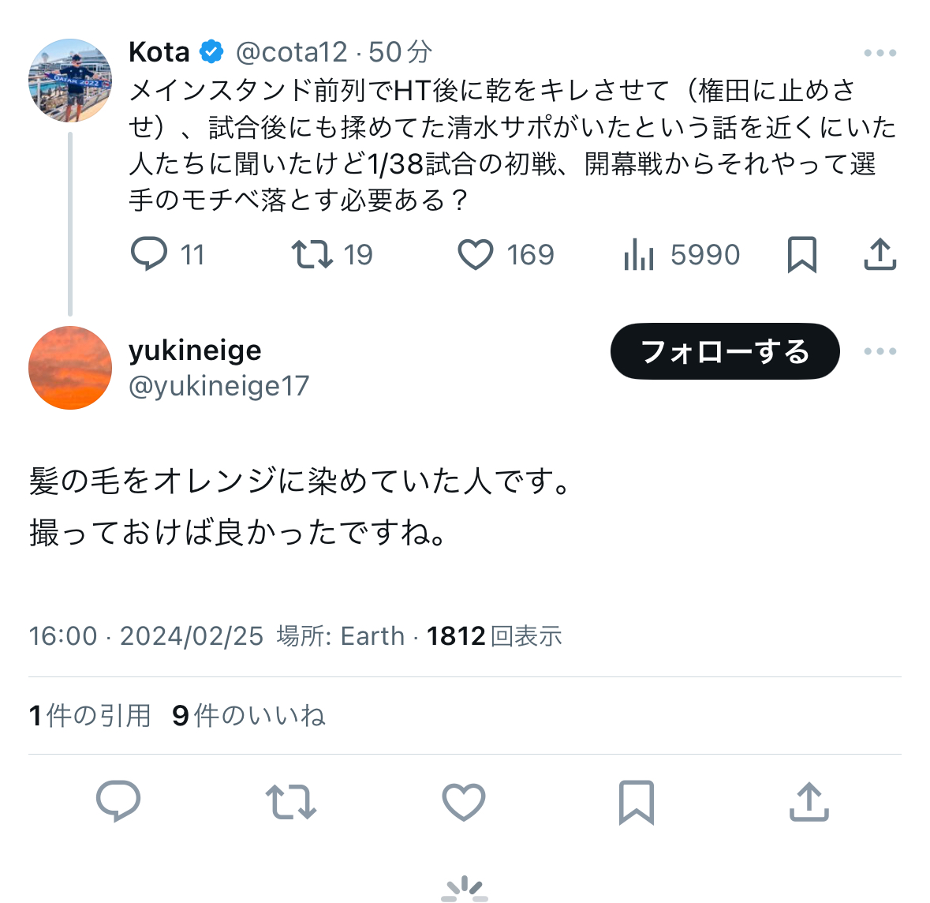Share Kota's tweet using upload icon
The image size is (930, 903).
click(x=880, y=254)
